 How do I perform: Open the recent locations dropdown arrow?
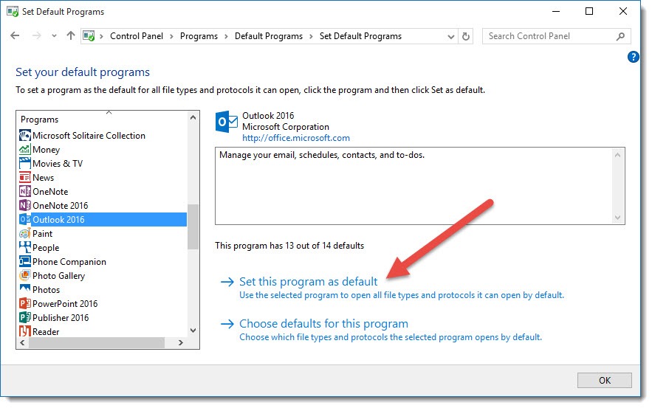(54, 36)
